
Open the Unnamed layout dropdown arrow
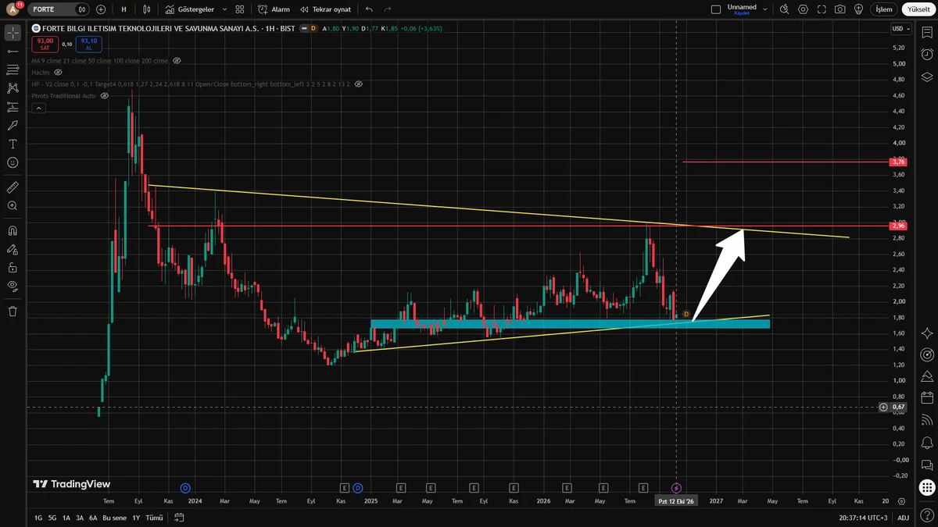[764, 9]
